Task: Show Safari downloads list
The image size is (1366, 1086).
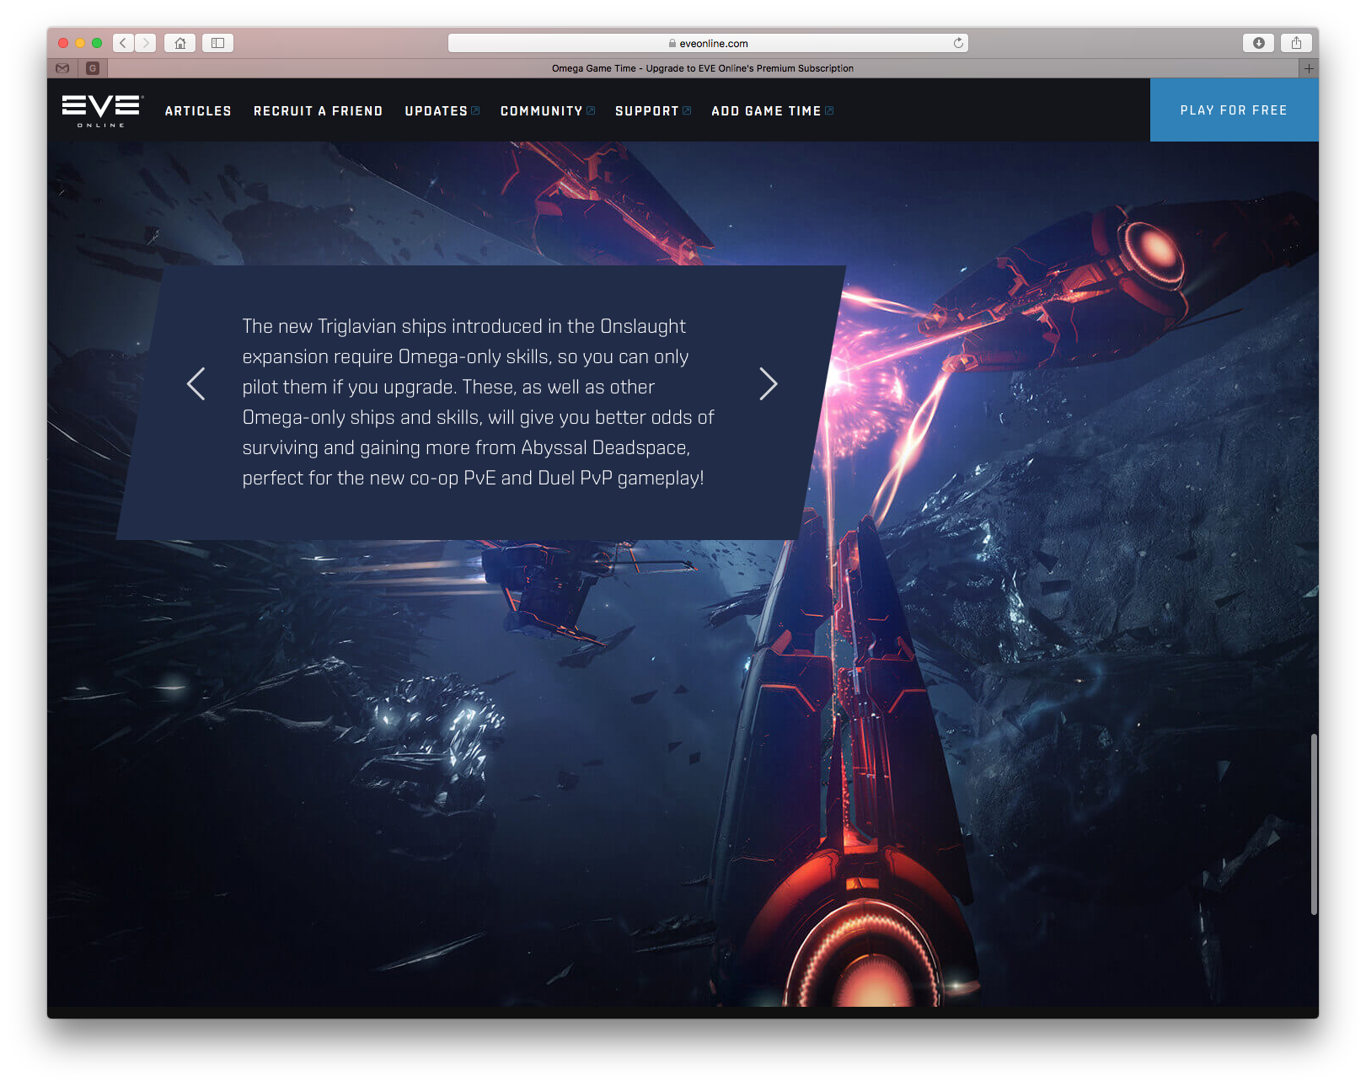Action: 1258,43
